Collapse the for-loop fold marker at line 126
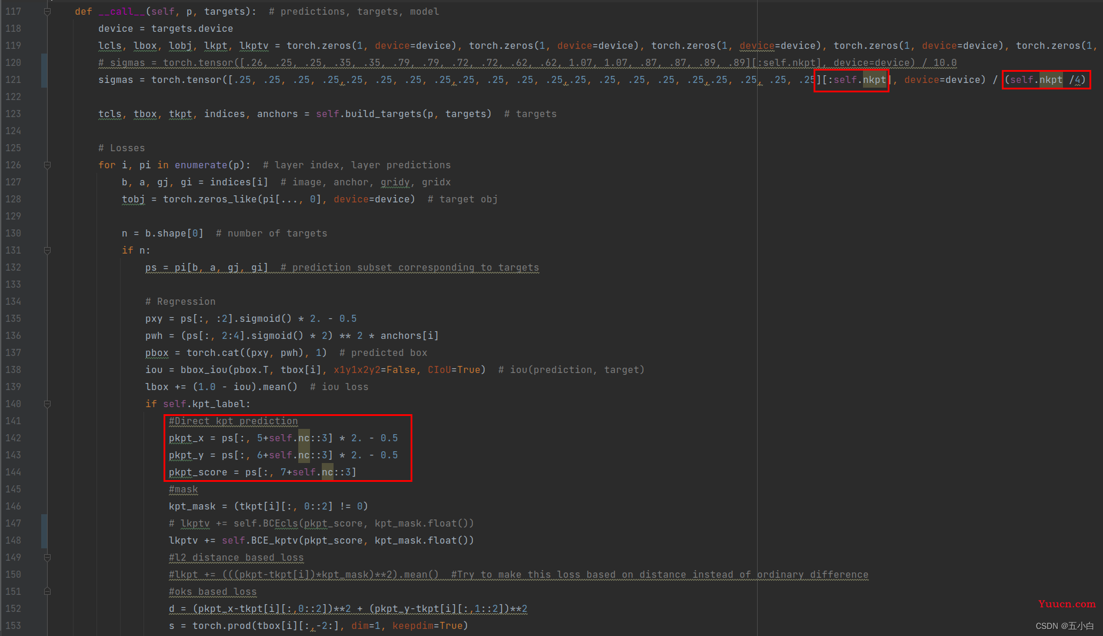The width and height of the screenshot is (1103, 636). pyautogui.click(x=47, y=165)
